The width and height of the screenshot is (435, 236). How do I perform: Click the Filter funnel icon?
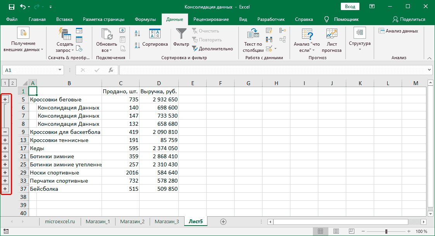coord(181,35)
